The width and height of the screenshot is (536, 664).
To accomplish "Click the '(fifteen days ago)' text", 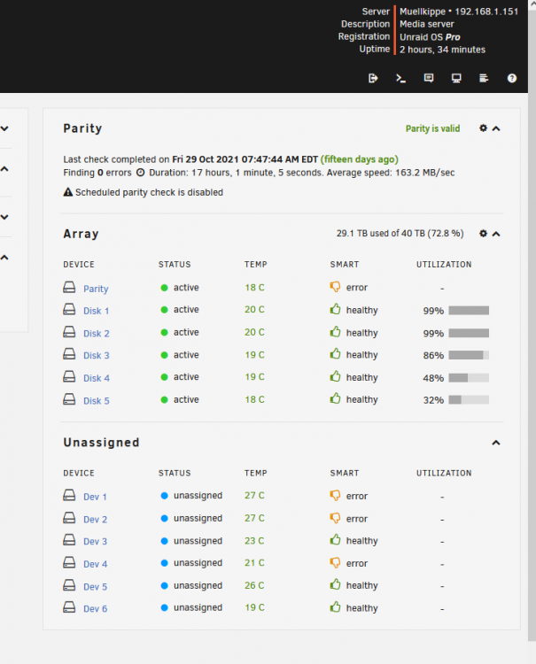I will 360,159.
